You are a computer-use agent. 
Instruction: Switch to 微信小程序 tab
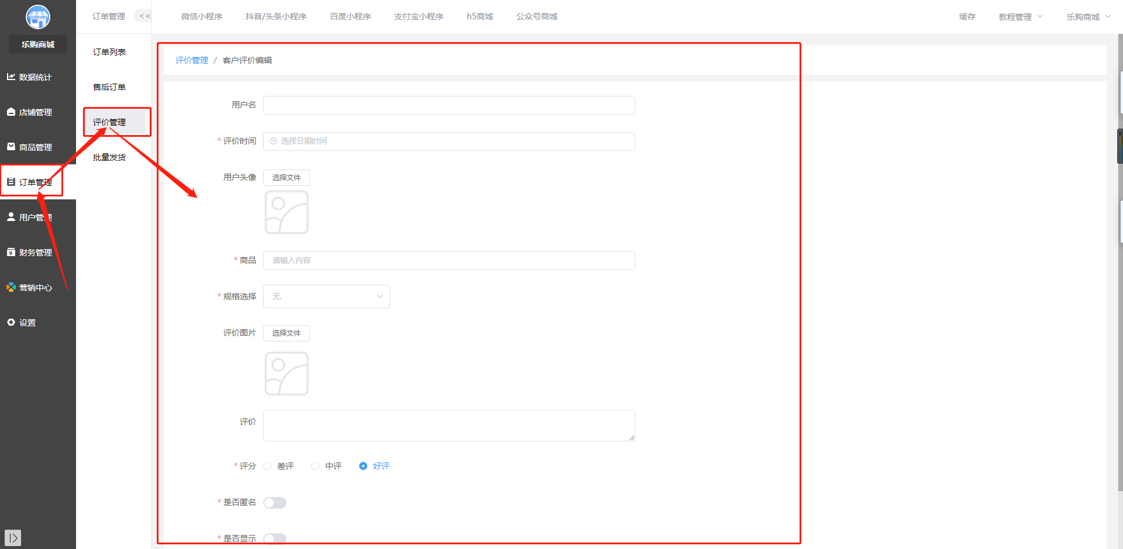pyautogui.click(x=202, y=16)
